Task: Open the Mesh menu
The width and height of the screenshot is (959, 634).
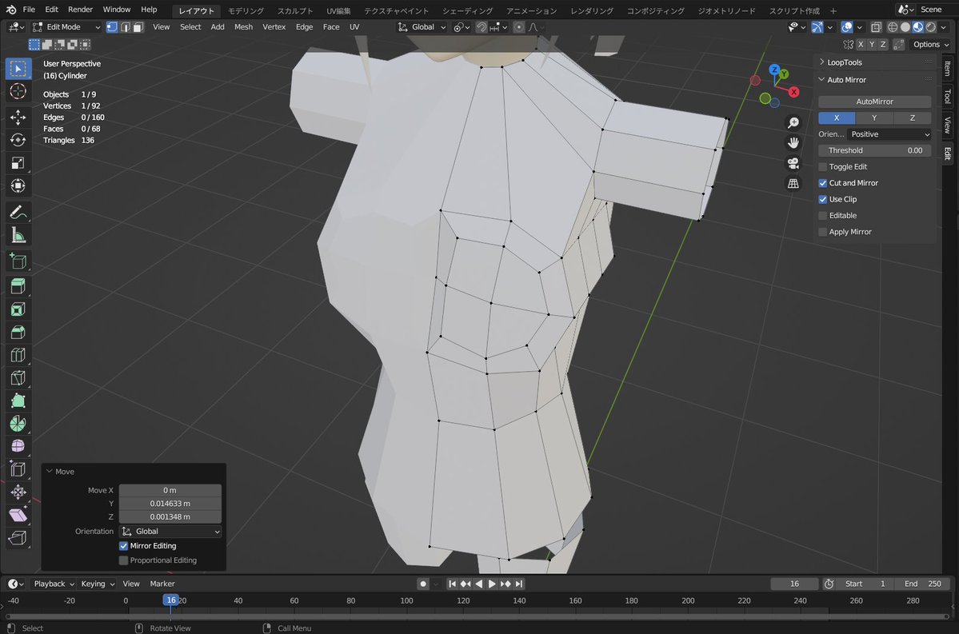Action: tap(243, 27)
